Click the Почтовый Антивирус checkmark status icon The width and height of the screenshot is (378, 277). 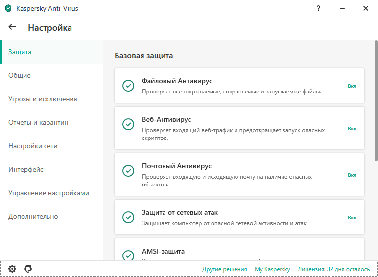click(x=128, y=170)
